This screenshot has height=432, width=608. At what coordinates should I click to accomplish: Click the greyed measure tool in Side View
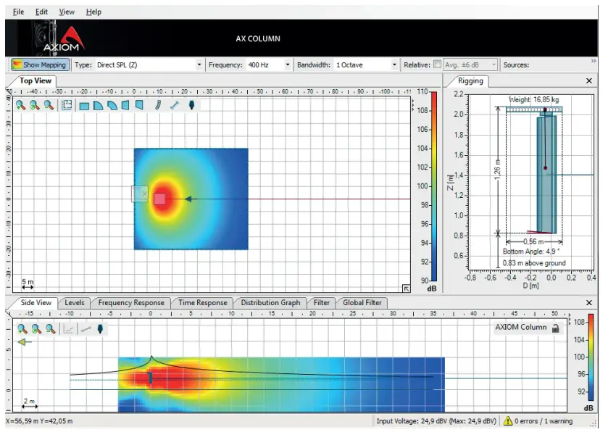coord(86,329)
